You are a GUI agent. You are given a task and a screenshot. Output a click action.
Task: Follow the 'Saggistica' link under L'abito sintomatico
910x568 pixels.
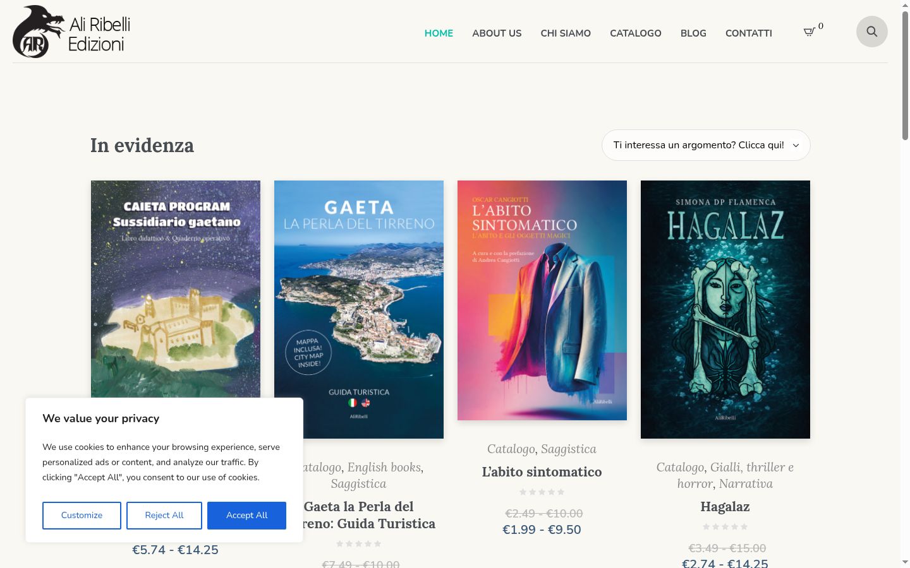coord(569,449)
